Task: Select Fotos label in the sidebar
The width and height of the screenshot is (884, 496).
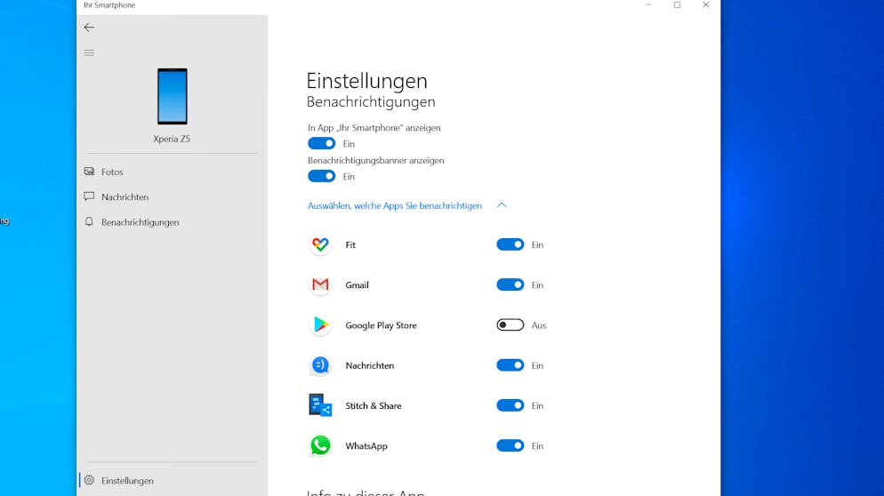Action: 112,172
